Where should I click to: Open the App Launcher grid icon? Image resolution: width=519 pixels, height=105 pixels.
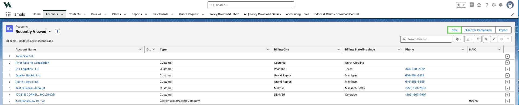point(8,14)
